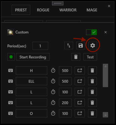Insert a step after the O row
The height and width of the screenshot is (125, 116).
(80, 113)
